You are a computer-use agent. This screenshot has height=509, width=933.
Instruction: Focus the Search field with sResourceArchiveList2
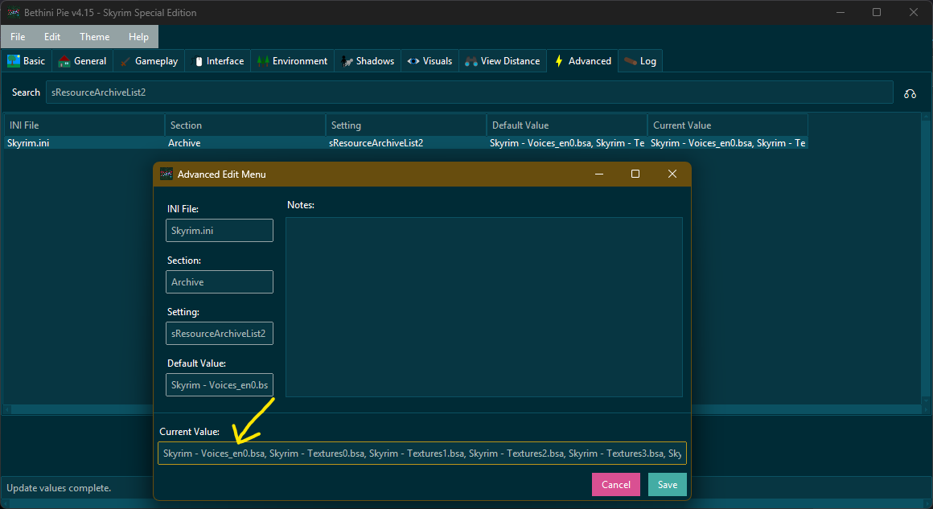coord(470,92)
